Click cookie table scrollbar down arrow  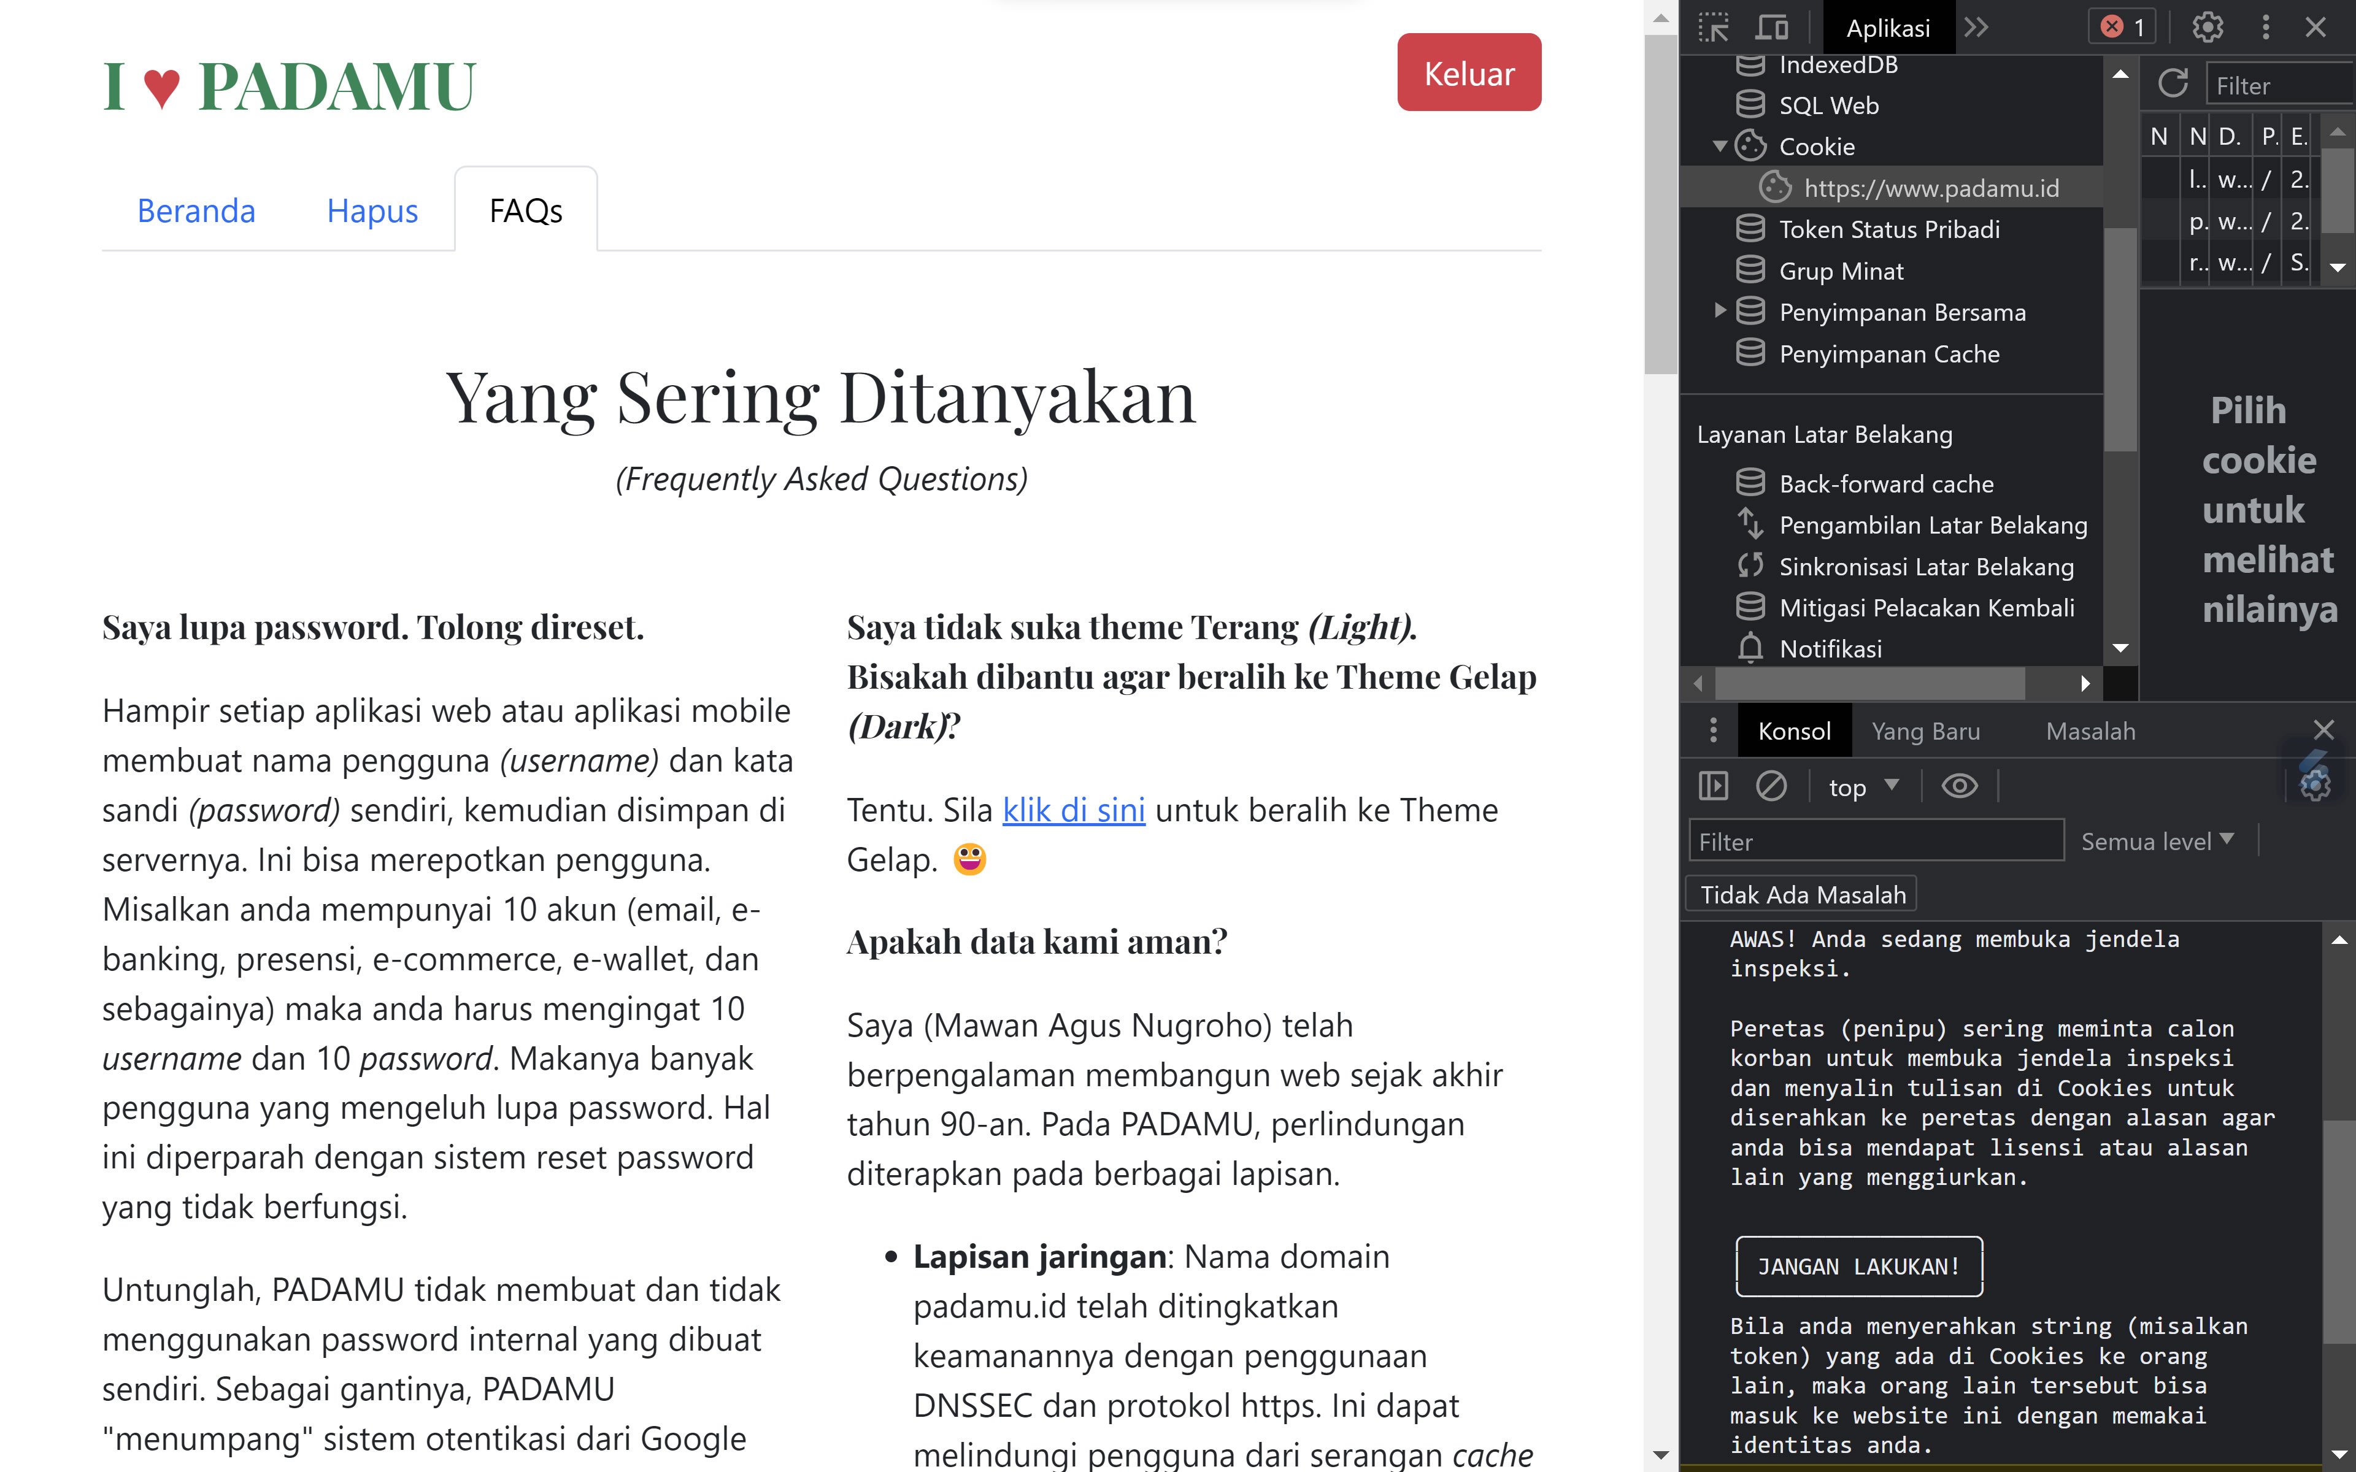(x=2338, y=267)
